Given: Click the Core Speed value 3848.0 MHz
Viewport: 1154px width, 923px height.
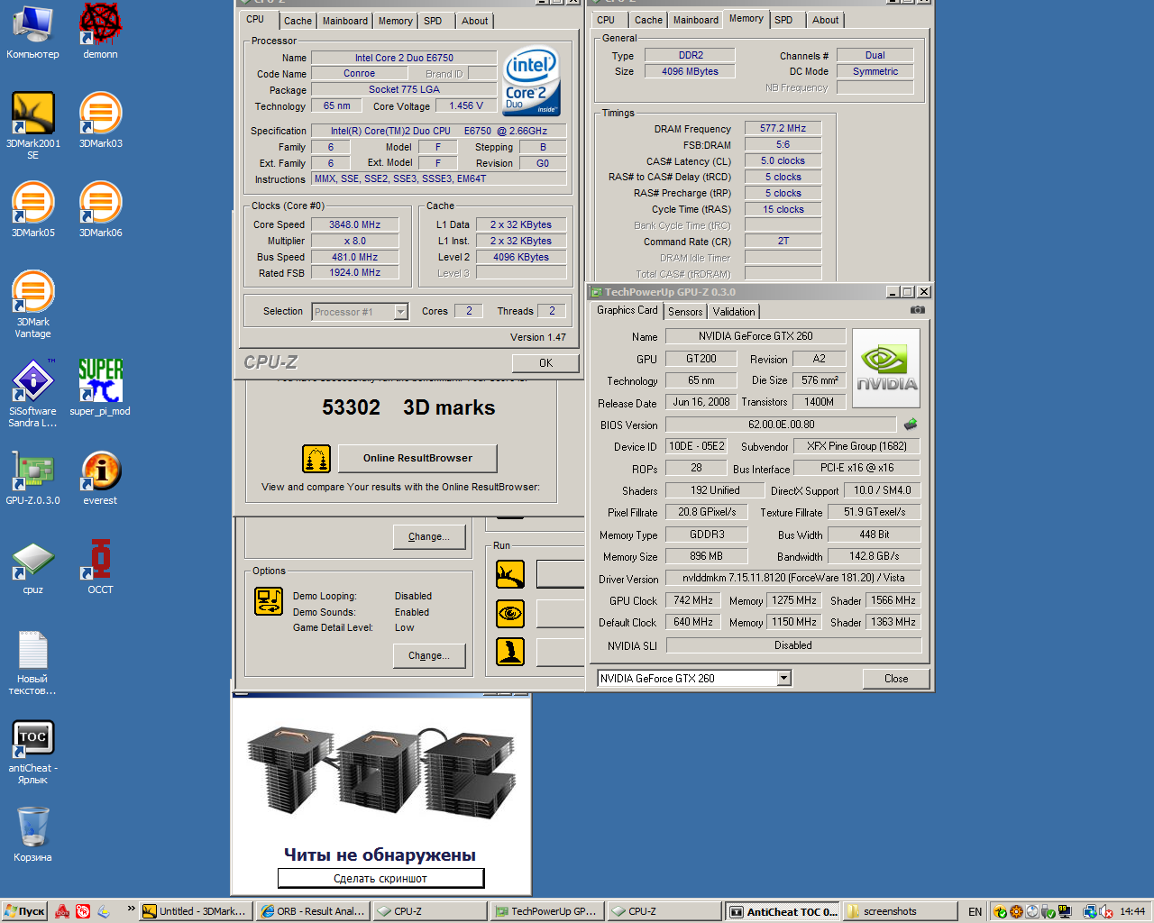Looking at the screenshot, I should click(354, 224).
